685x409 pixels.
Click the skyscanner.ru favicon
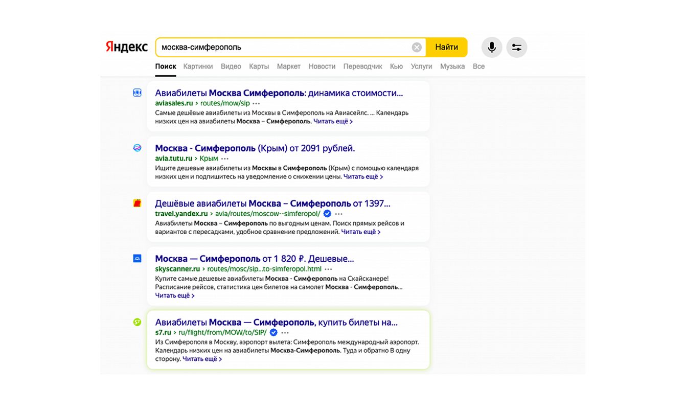pos(137,258)
